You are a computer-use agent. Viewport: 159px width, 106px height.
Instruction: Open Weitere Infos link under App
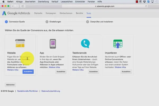(x=54, y=67)
